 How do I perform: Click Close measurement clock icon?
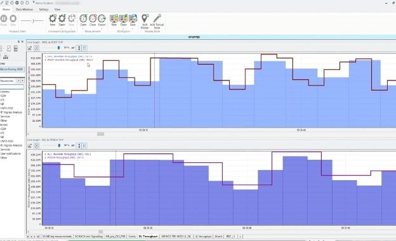point(93,18)
